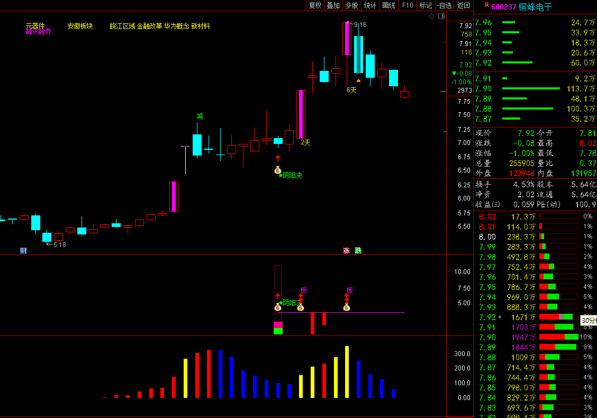Viewport: 597px width, 418px height.
Task: Click the R margin-trading icon beside 600237
Action: tap(486, 5)
